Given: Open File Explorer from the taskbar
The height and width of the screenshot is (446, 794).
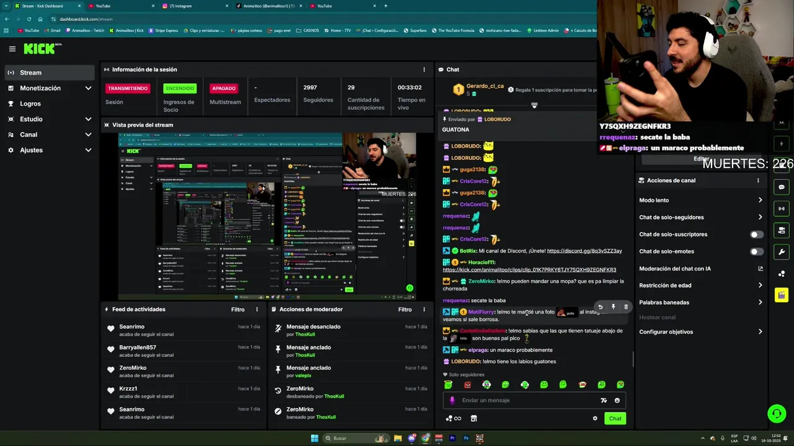Looking at the screenshot, I should tap(398, 438).
